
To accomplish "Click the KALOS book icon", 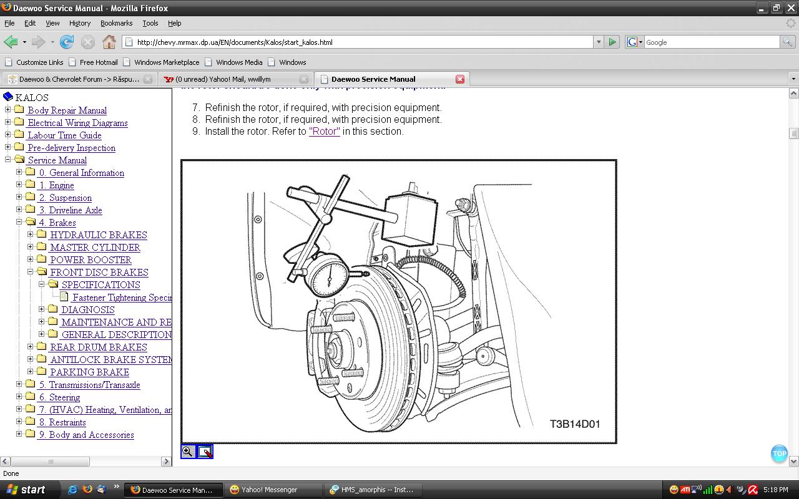I will point(8,97).
